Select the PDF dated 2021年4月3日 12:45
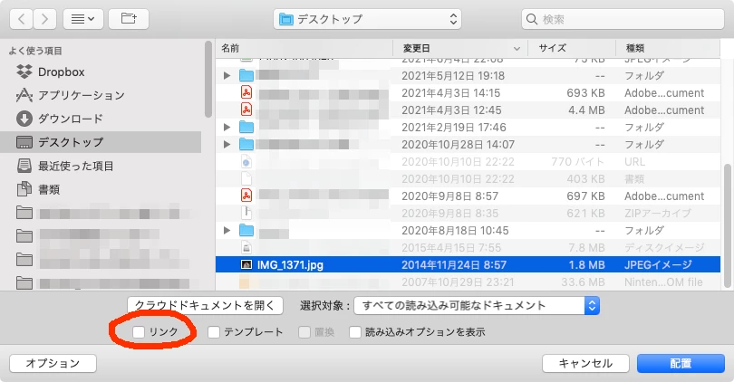The height and width of the screenshot is (382, 734). (x=468, y=110)
